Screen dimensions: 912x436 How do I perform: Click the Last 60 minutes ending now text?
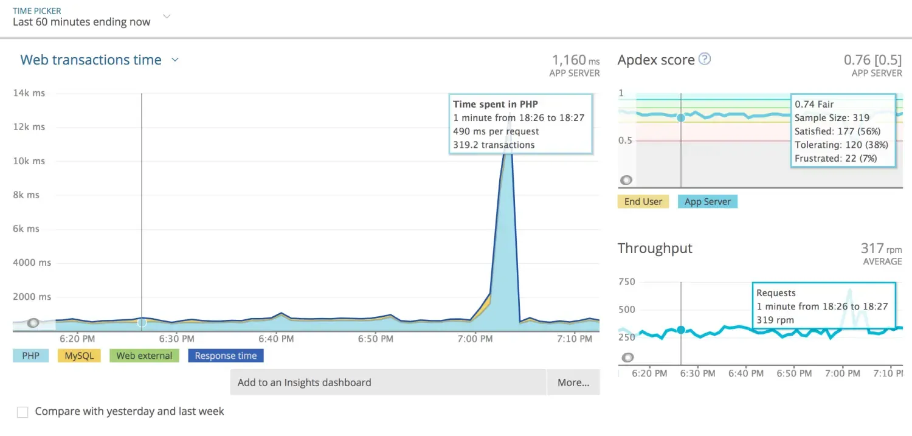(x=81, y=22)
